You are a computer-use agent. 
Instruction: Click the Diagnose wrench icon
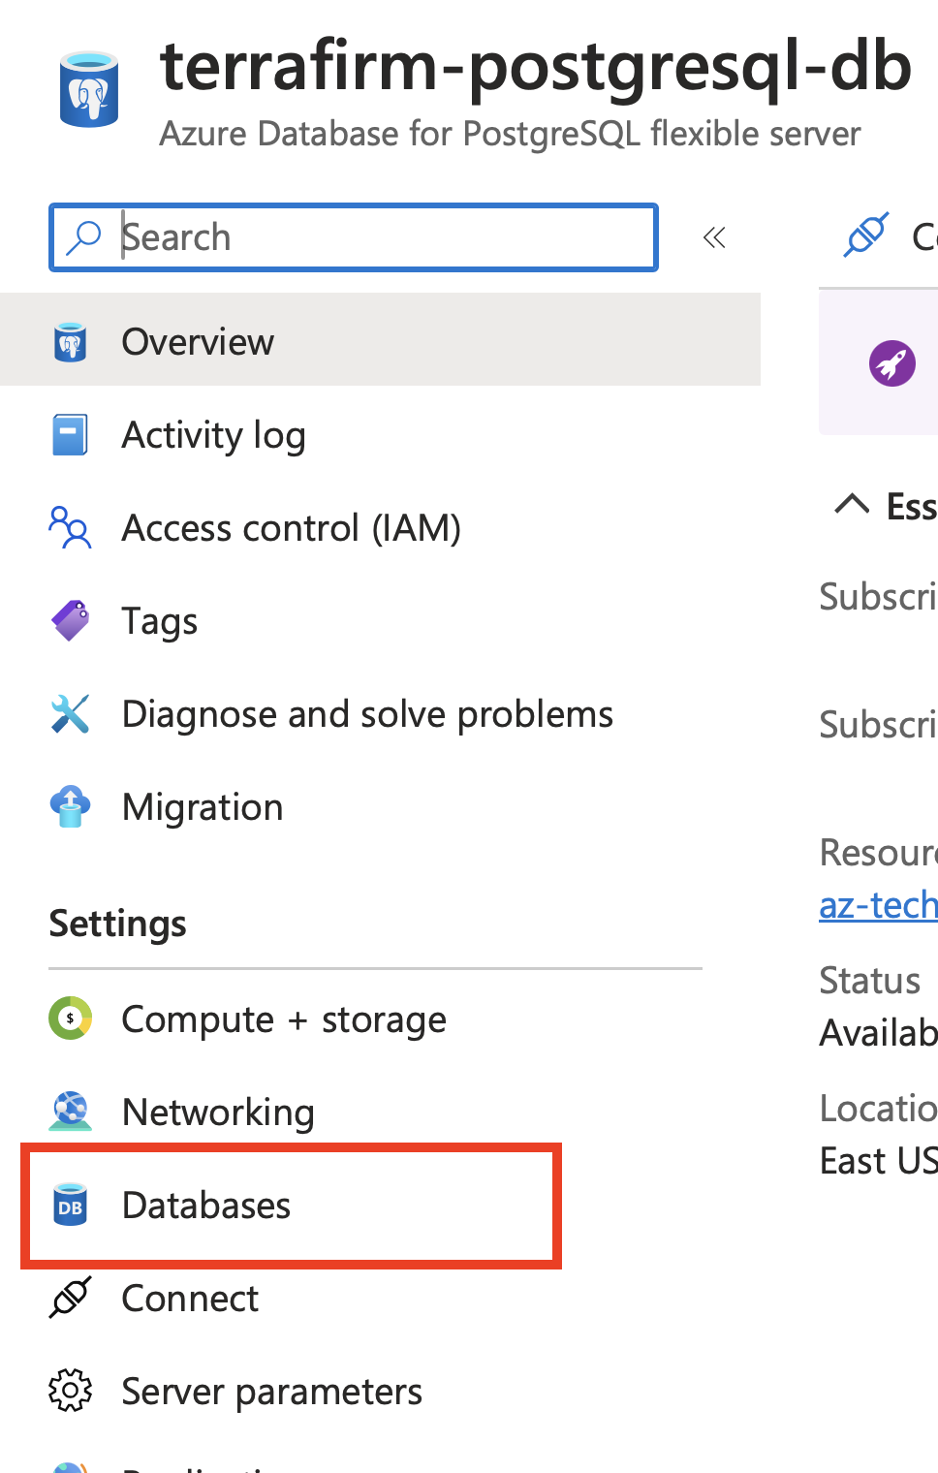pyautogui.click(x=70, y=714)
